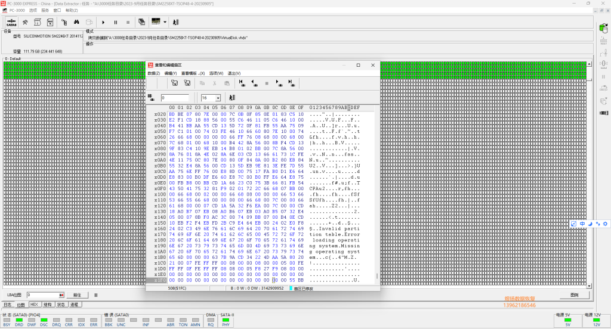Switch to the 位图 tab
This screenshot has width=611, height=329.
[x=21, y=305]
